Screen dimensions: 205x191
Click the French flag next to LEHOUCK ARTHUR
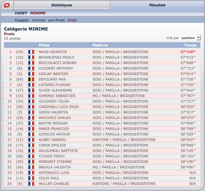[31, 134]
